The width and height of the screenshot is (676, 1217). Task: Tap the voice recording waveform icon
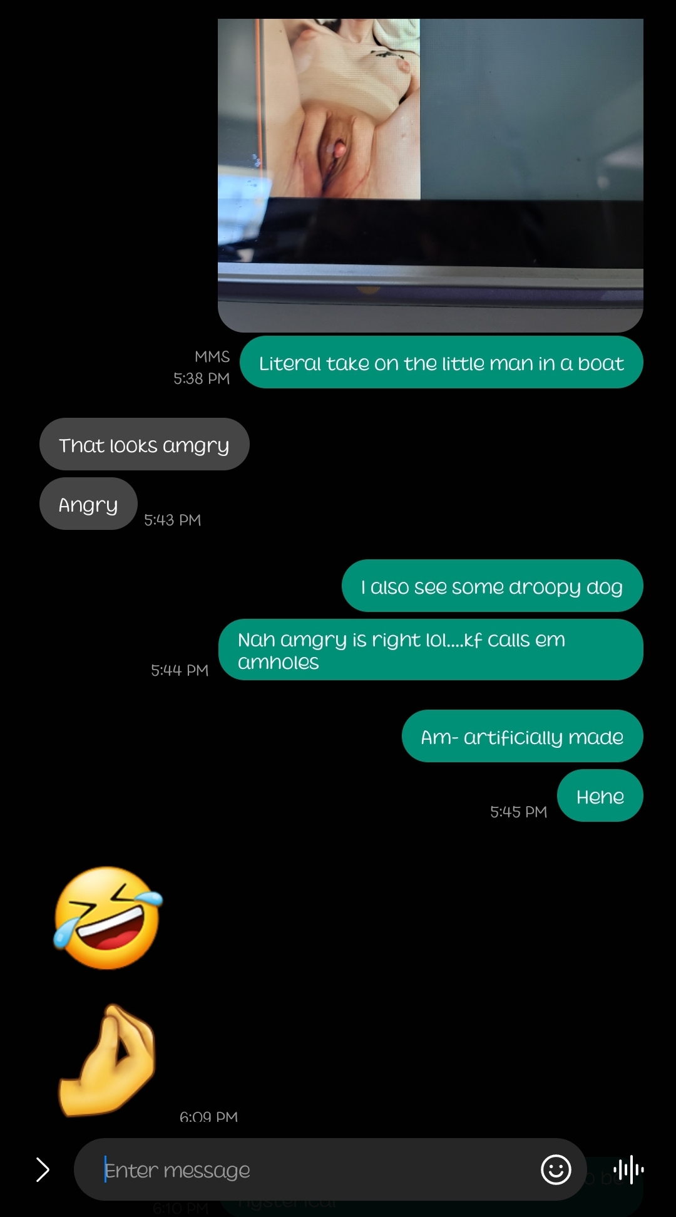point(628,1169)
